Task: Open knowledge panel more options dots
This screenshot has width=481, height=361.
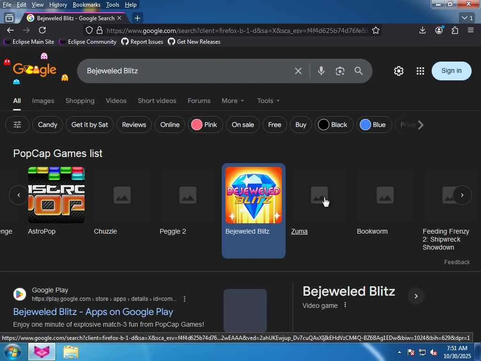Action: [x=345, y=305]
